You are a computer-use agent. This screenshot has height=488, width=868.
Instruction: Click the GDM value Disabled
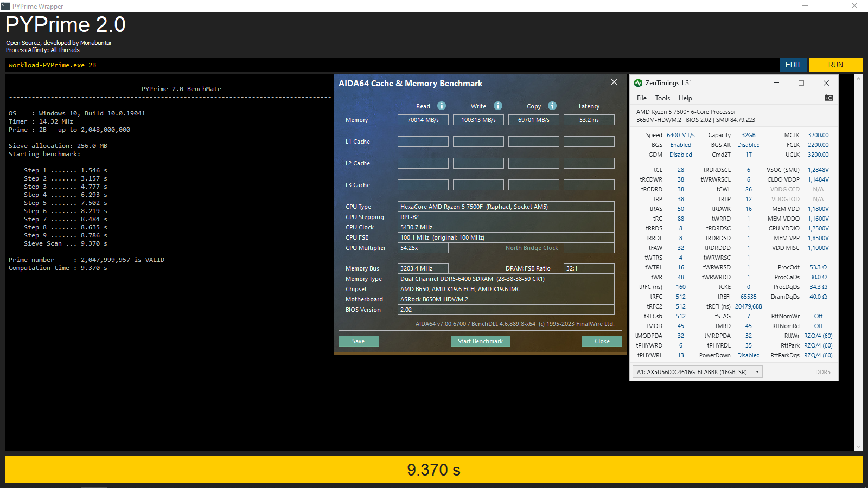(681, 155)
